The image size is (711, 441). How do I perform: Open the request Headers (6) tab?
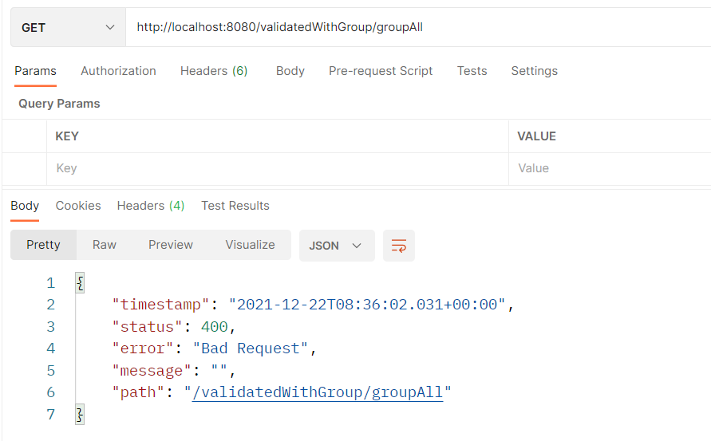[214, 71]
